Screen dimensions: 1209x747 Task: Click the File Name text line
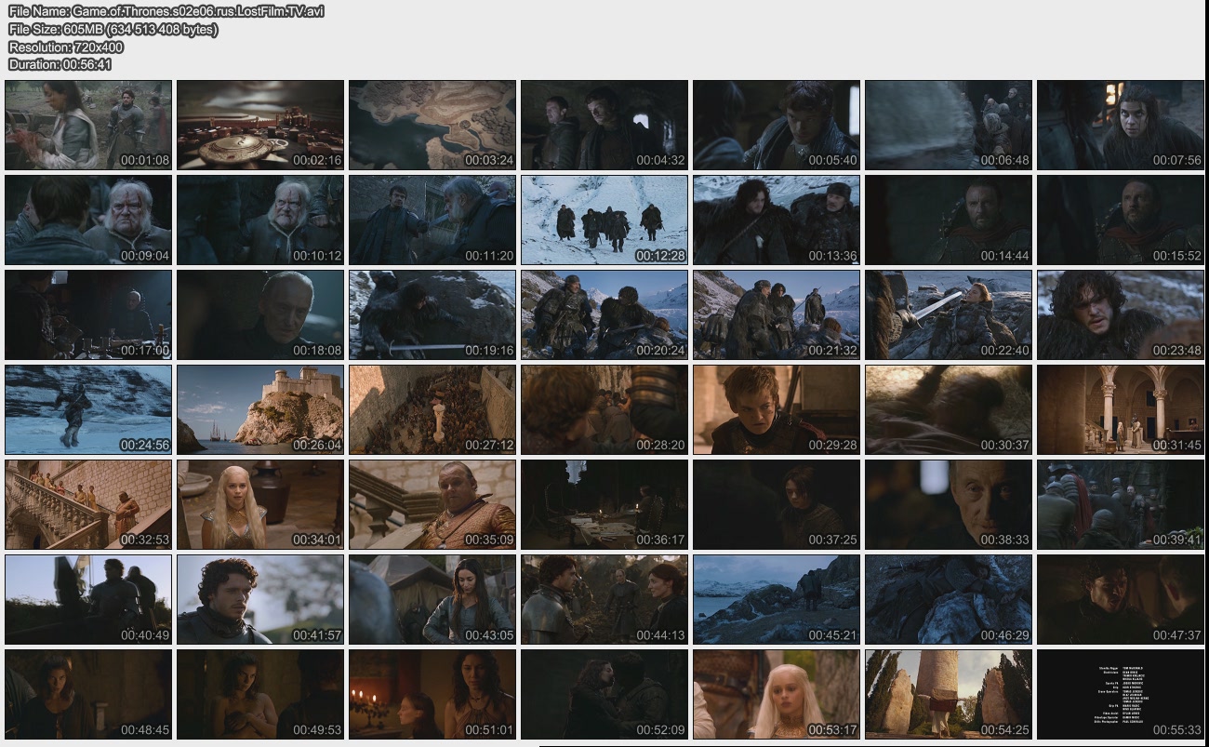pyautogui.click(x=166, y=11)
